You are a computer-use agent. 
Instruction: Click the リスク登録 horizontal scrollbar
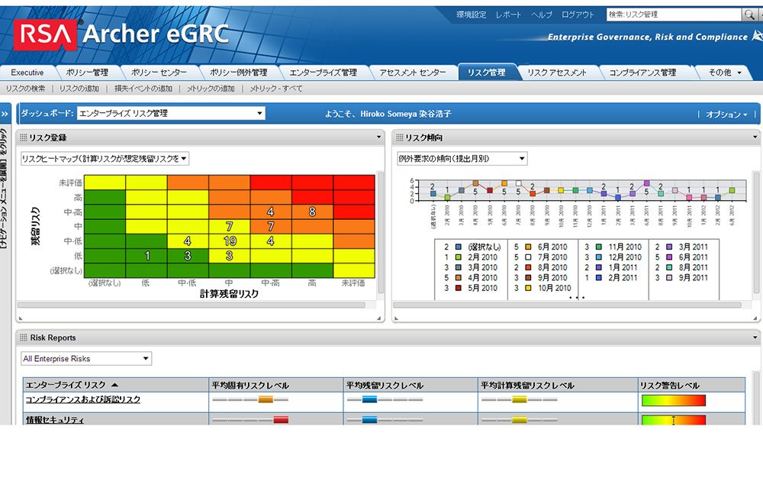pos(192,305)
